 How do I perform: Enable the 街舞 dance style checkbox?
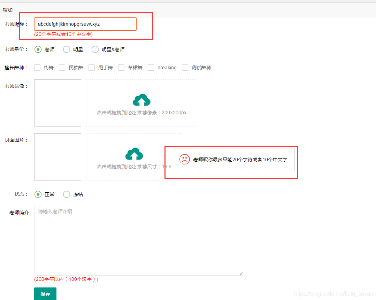pos(37,68)
